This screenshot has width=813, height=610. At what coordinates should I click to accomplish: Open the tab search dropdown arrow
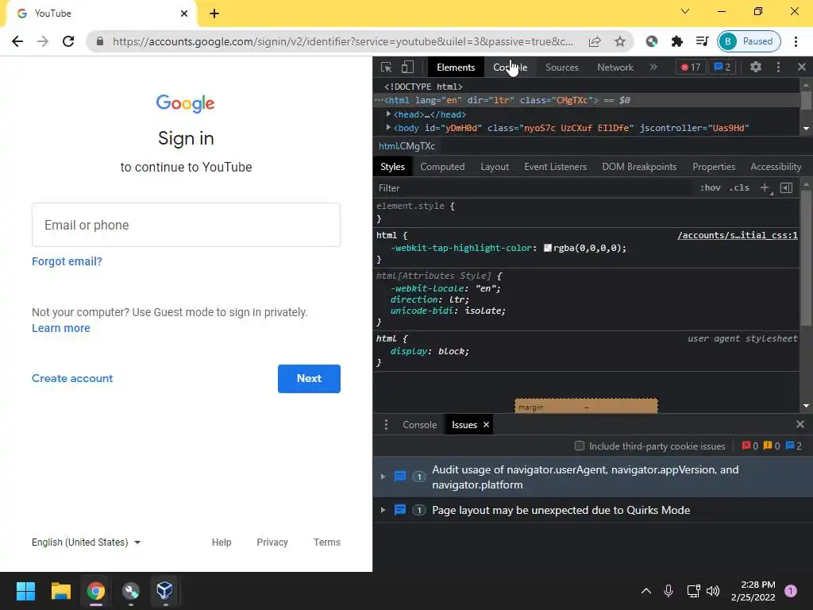[x=685, y=11]
